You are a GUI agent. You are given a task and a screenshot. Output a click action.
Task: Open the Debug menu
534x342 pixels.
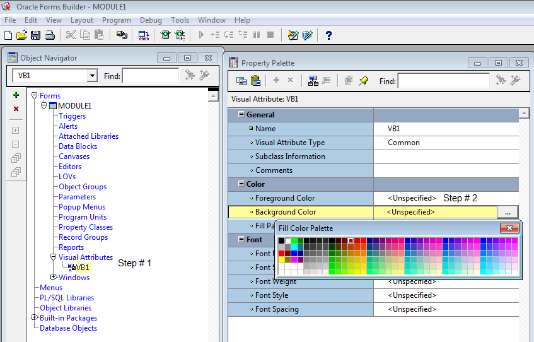(x=151, y=20)
